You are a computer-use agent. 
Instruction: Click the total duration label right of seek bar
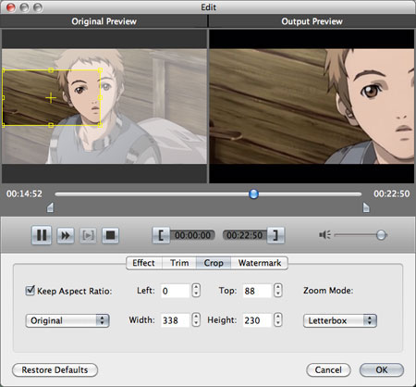392,193
